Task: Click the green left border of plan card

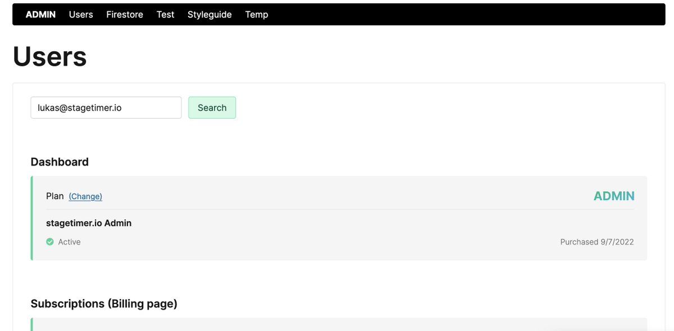Action: 32,218
